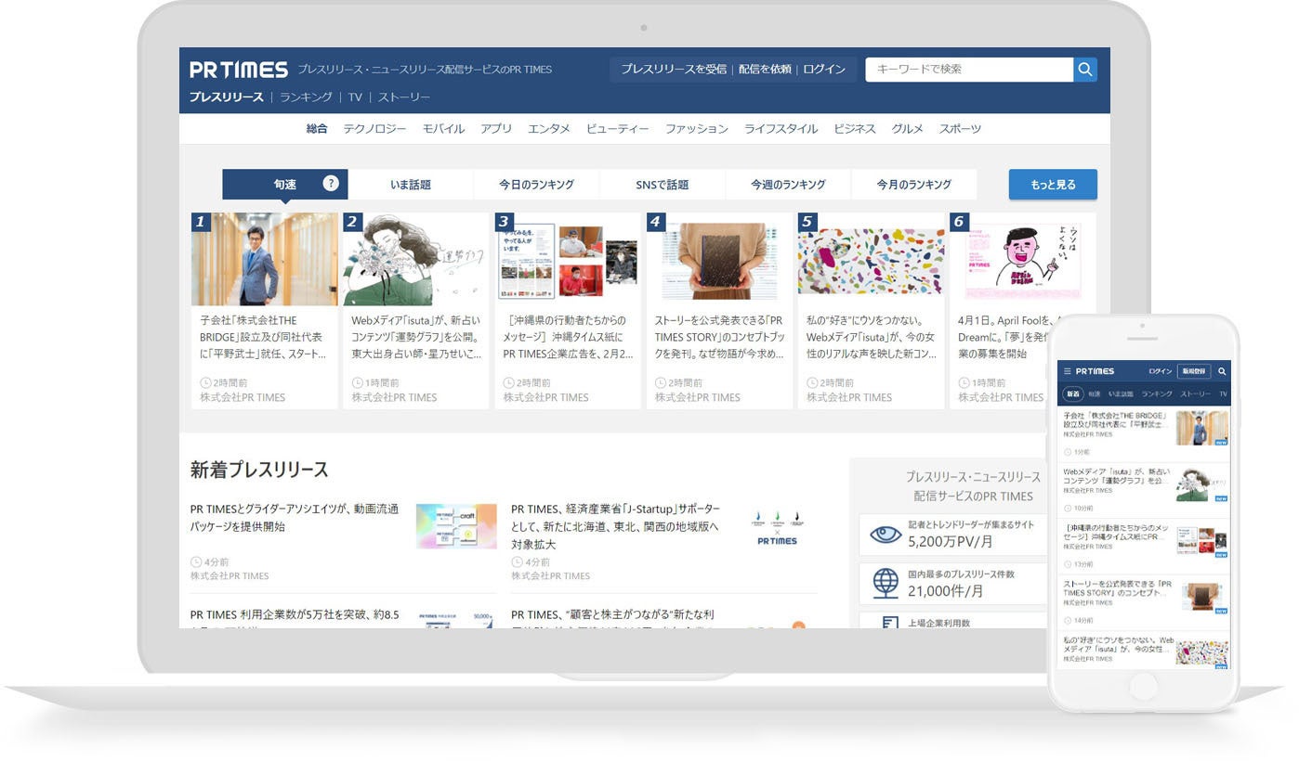The height and width of the screenshot is (761, 1299).
Task: Select the 総合 category
Action: [317, 129]
